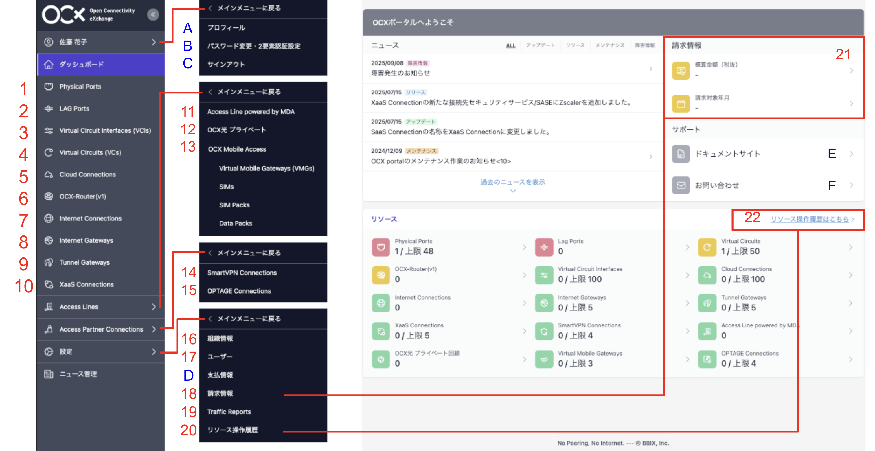Select the メンテナンス news tab
Image resolution: width=875 pixels, height=451 pixels.
[609, 45]
